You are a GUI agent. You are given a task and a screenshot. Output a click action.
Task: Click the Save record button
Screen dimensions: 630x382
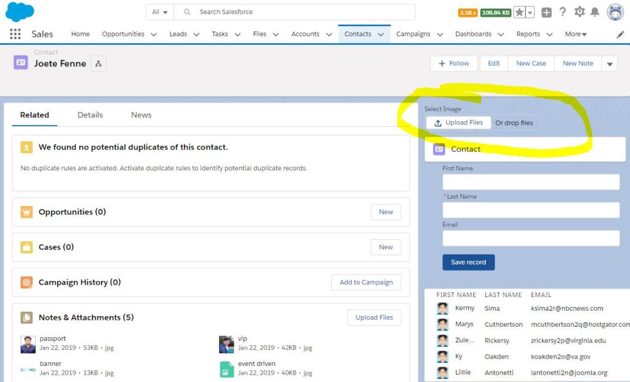coord(468,262)
